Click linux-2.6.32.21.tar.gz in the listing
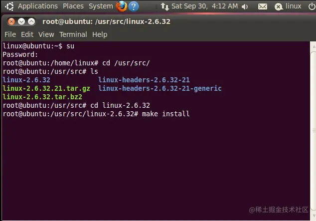 (46, 88)
